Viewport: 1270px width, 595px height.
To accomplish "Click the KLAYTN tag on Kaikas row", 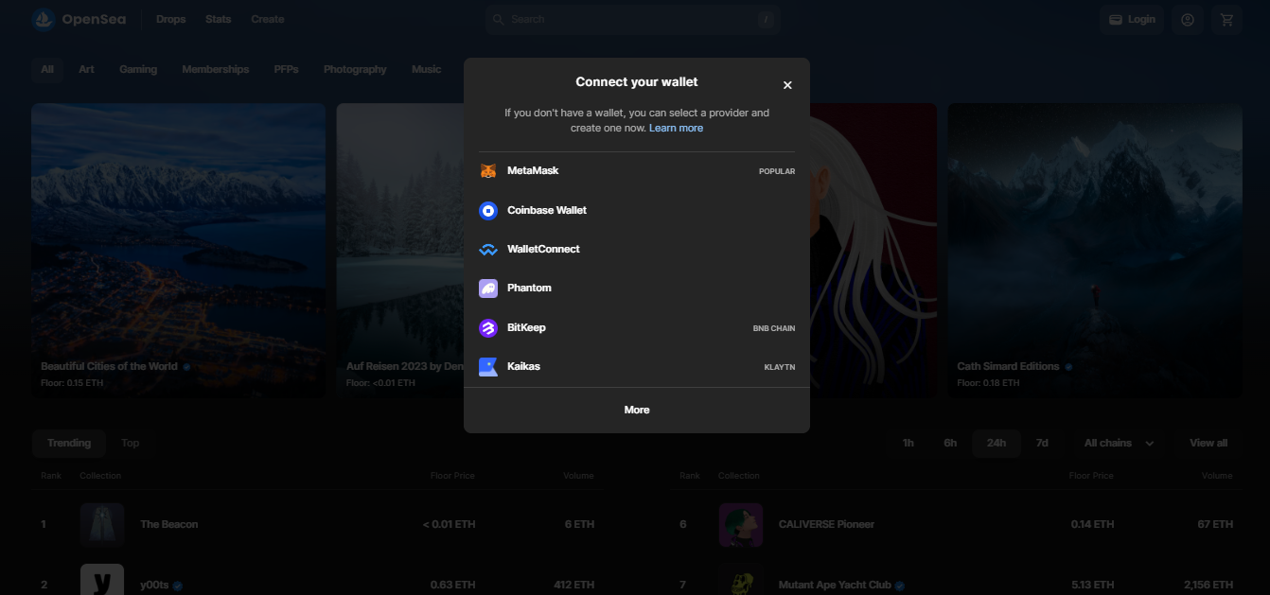I will pos(780,367).
